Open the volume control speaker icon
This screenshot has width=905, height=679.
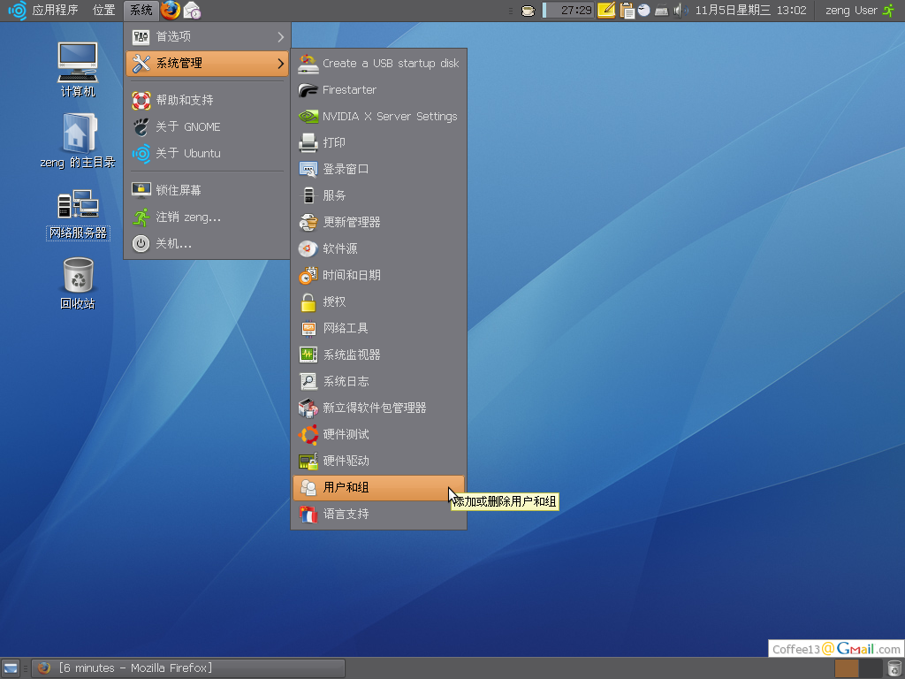point(680,11)
